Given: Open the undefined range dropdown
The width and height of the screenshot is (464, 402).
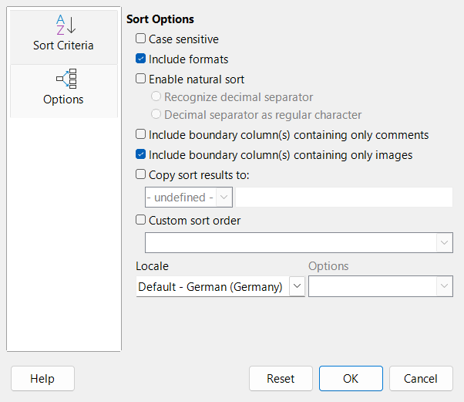Looking at the screenshot, I should tap(224, 198).
